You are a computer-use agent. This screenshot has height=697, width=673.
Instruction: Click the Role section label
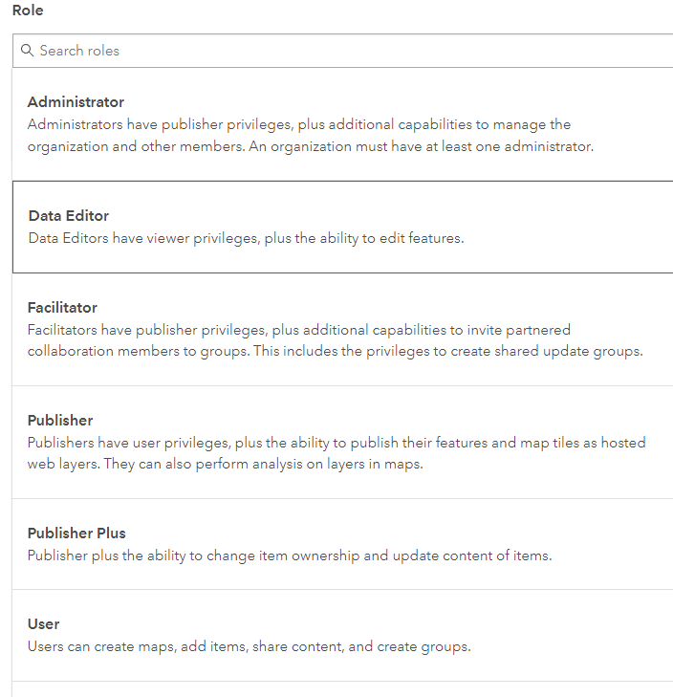click(28, 11)
